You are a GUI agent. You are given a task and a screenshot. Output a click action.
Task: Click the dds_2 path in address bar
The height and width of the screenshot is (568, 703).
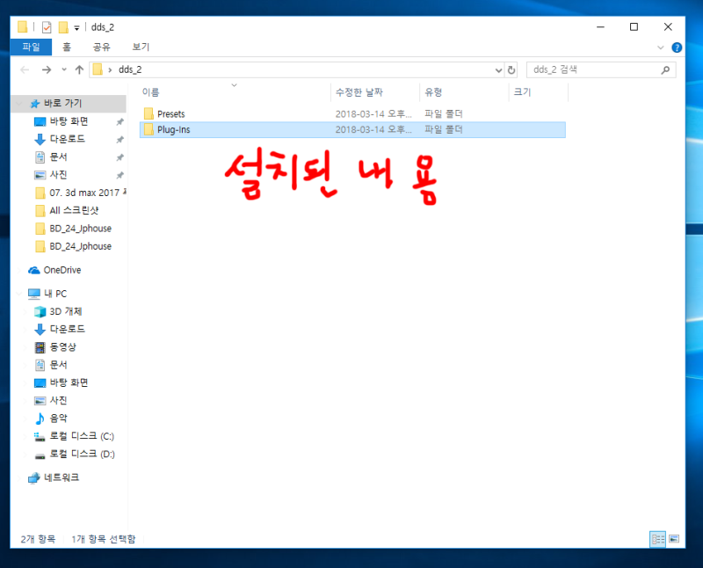click(130, 69)
